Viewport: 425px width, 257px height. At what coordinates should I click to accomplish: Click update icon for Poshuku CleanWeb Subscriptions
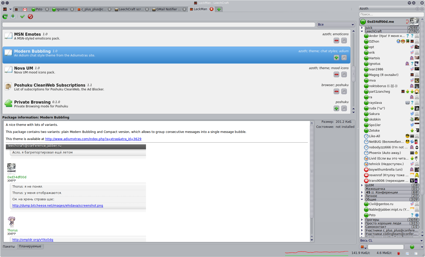tap(344, 91)
